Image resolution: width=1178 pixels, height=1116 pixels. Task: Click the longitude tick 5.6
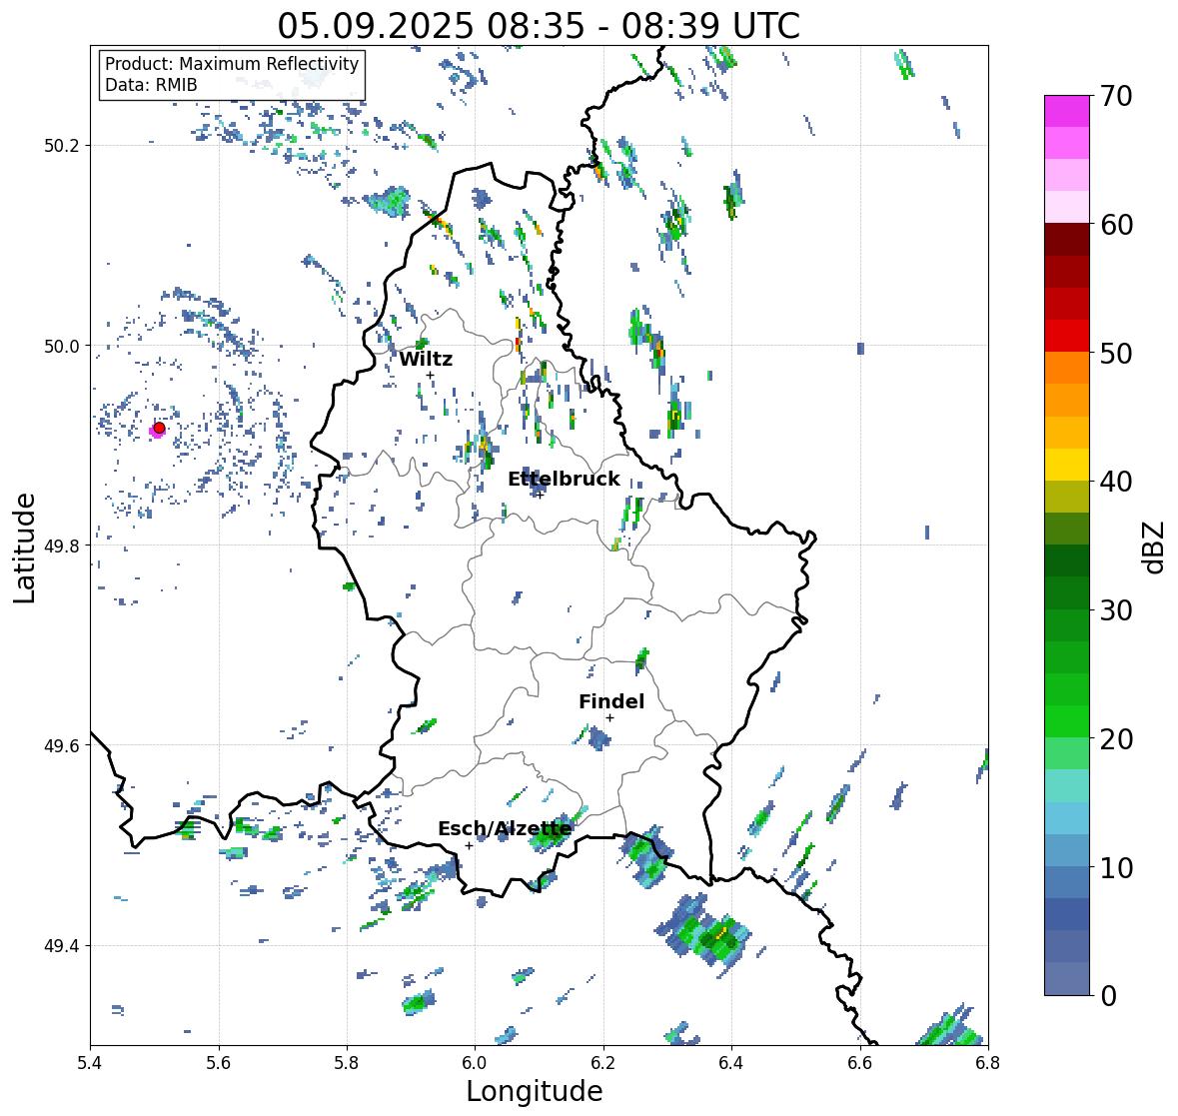(x=219, y=1063)
